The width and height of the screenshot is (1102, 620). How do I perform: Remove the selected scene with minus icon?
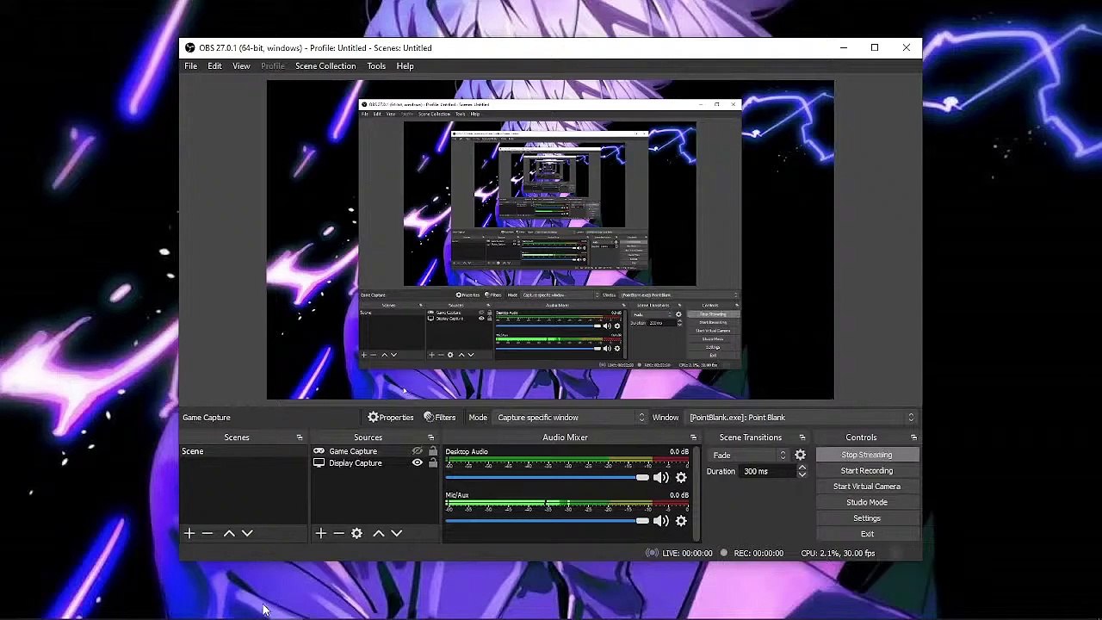[207, 534]
